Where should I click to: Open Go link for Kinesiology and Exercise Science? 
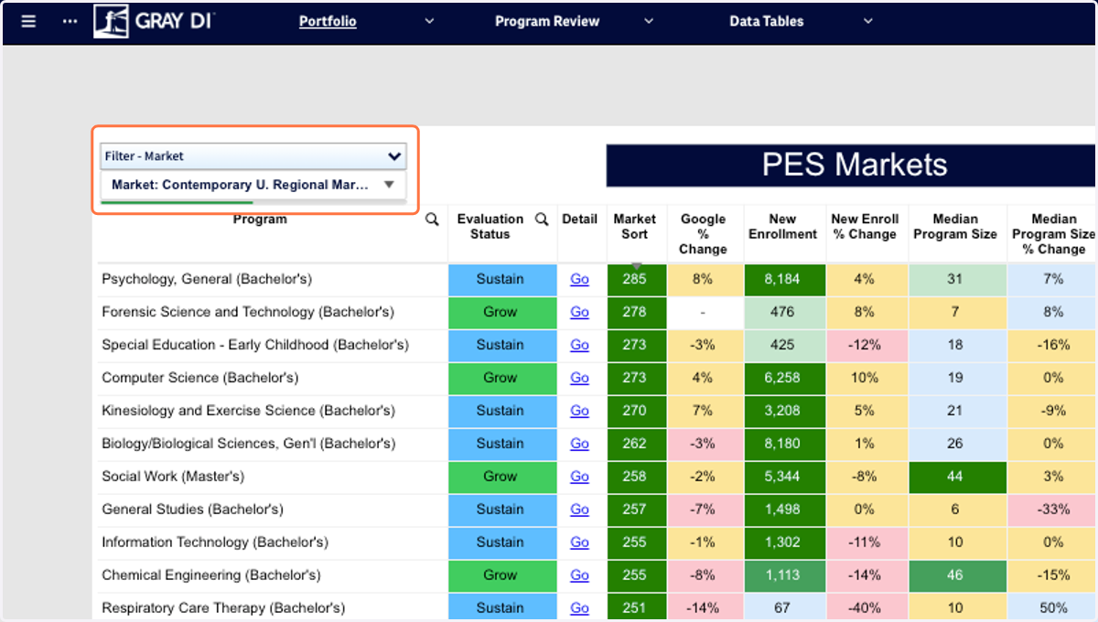click(579, 411)
